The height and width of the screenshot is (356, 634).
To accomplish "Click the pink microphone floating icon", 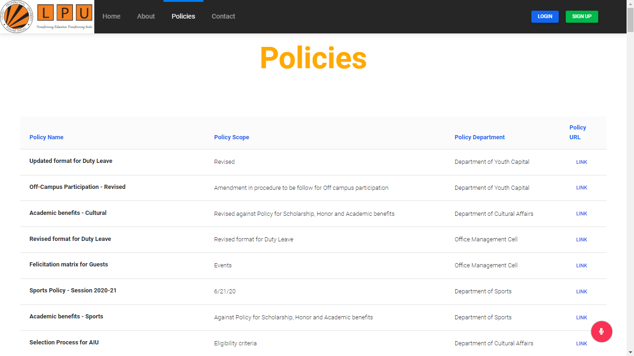I will pyautogui.click(x=601, y=331).
